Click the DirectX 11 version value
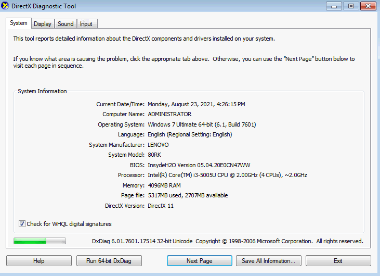The width and height of the screenshot is (380, 276). 161,206
